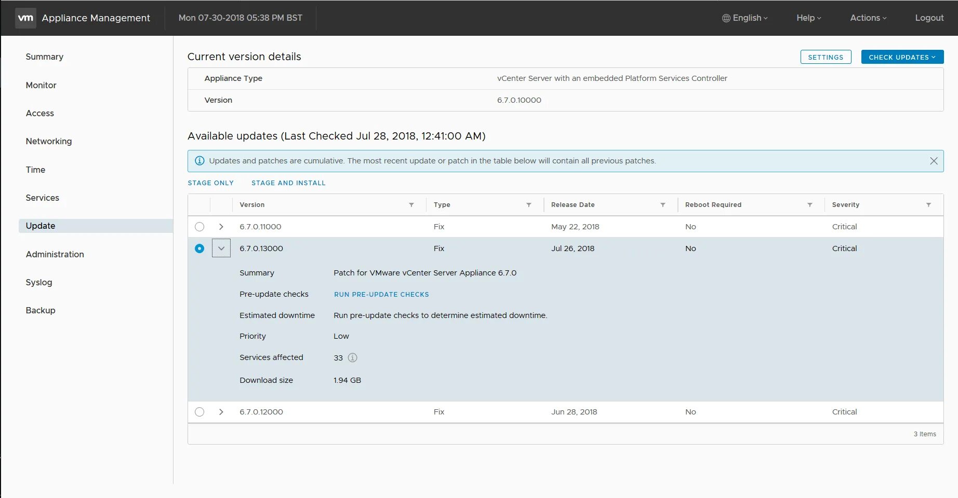The width and height of the screenshot is (958, 498).
Task: Click the Jul 26, 2018 release date
Action: [573, 248]
